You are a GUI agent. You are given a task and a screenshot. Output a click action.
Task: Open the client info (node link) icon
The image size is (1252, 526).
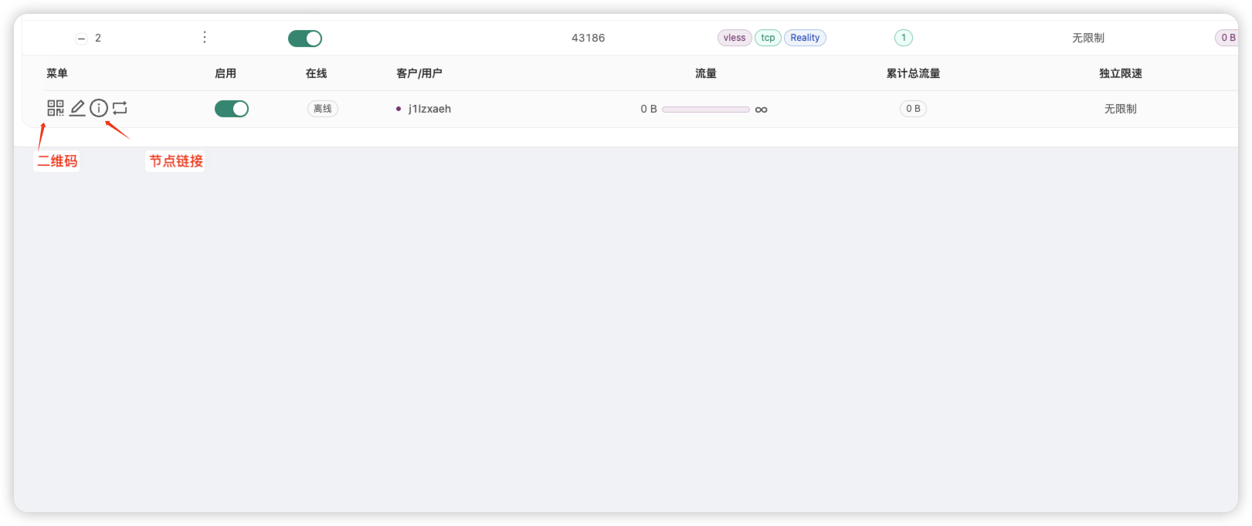pyautogui.click(x=99, y=109)
